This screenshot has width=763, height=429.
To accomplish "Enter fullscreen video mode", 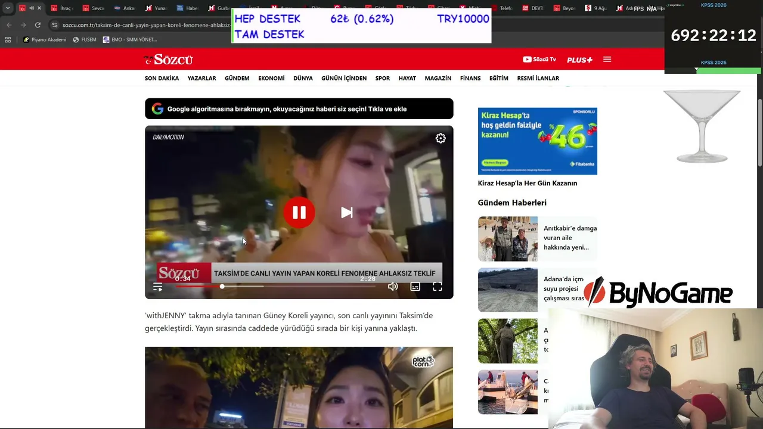I will 438,287.
